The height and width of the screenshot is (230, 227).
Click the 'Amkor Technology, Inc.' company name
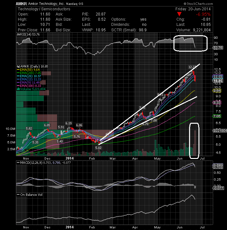46,4
